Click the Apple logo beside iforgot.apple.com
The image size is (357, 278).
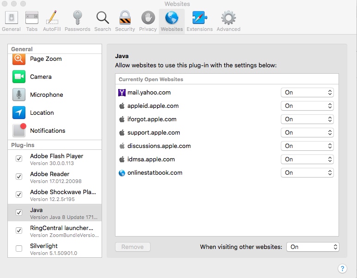(x=122, y=119)
